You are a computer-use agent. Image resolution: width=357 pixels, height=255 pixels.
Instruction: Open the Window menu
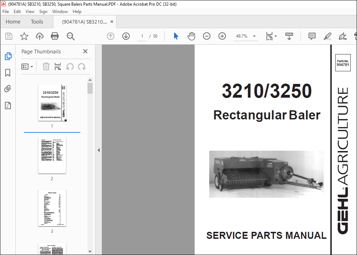[60, 11]
